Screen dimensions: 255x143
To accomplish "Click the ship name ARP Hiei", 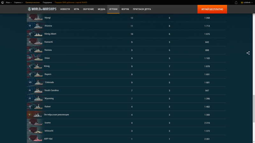I will pyautogui.click(x=48, y=139).
